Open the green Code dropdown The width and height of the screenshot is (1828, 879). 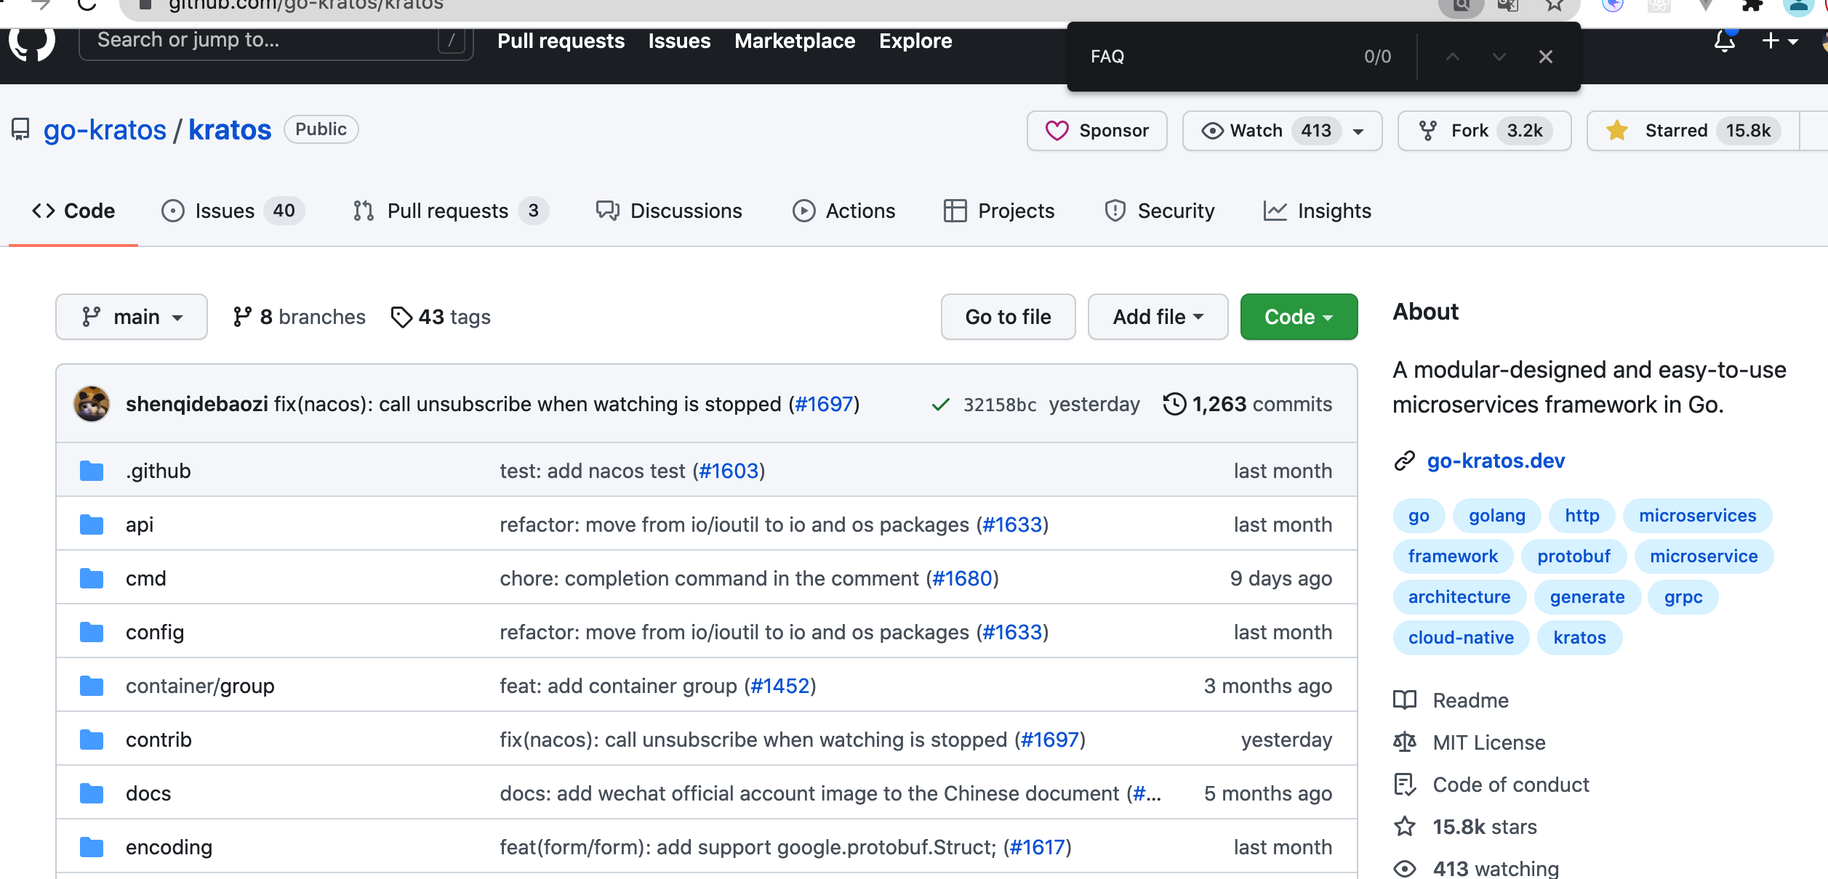coord(1299,317)
